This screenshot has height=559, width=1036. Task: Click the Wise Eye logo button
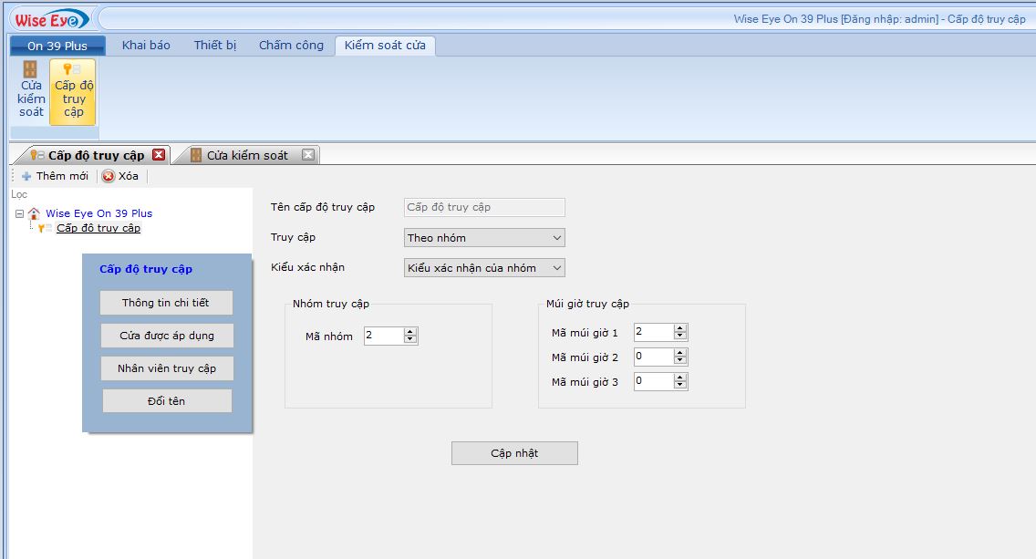coord(50,19)
